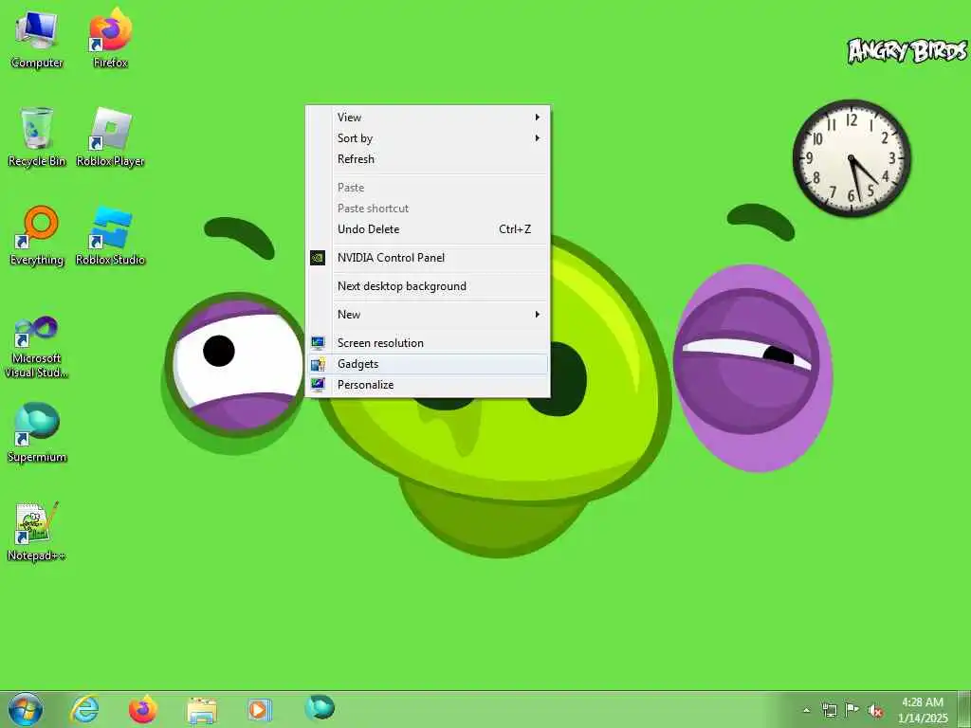Open the network tray icon

pos(829,710)
